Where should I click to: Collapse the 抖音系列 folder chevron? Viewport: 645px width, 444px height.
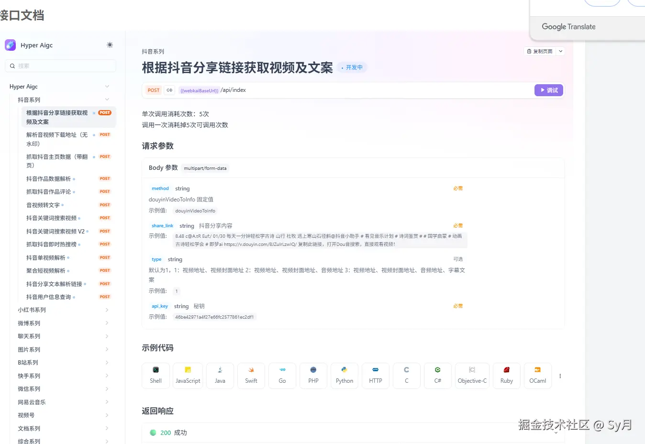click(x=107, y=100)
